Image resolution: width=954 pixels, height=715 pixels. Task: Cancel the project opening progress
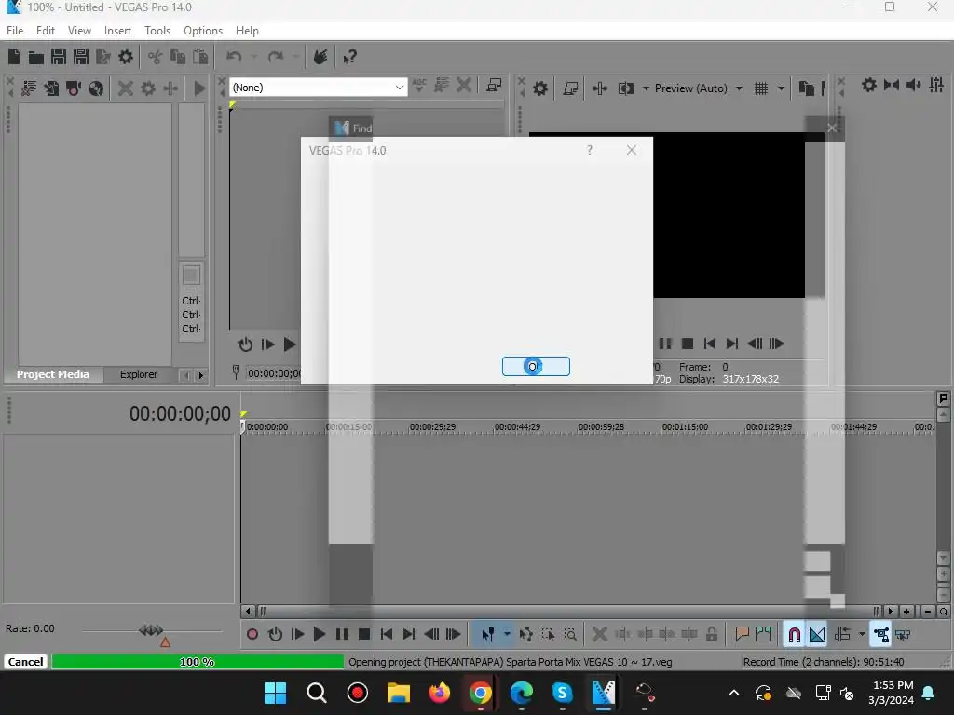pyautogui.click(x=25, y=662)
